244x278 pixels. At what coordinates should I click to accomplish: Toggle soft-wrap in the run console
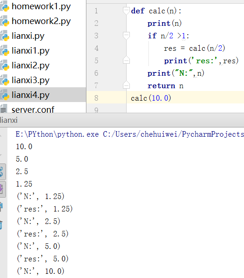click(2, 171)
